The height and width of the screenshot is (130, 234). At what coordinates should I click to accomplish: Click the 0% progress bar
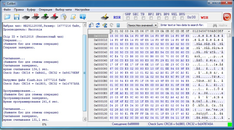(x=44, y=124)
